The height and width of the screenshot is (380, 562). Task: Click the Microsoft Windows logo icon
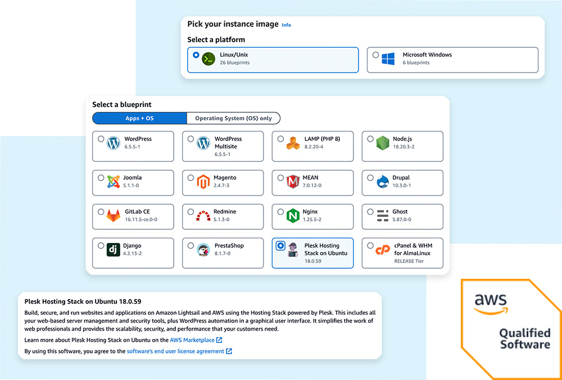coord(388,59)
